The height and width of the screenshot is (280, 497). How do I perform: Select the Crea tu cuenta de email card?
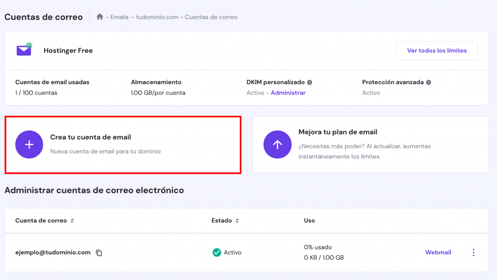[x=123, y=144]
